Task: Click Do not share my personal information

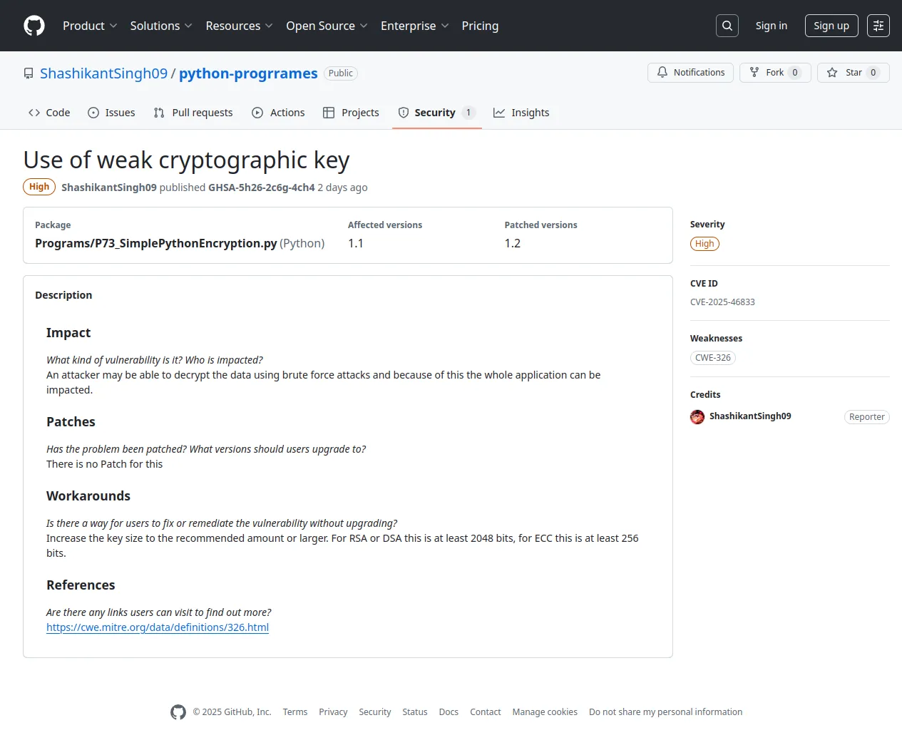Action: pyautogui.click(x=665, y=712)
